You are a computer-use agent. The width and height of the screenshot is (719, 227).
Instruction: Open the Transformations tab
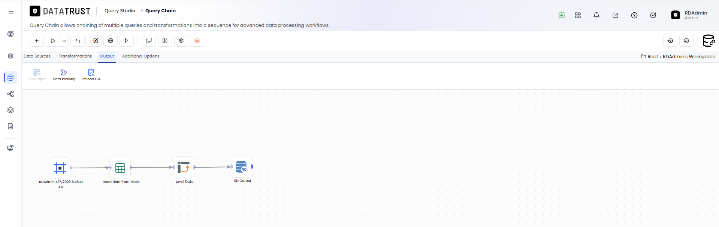click(75, 56)
